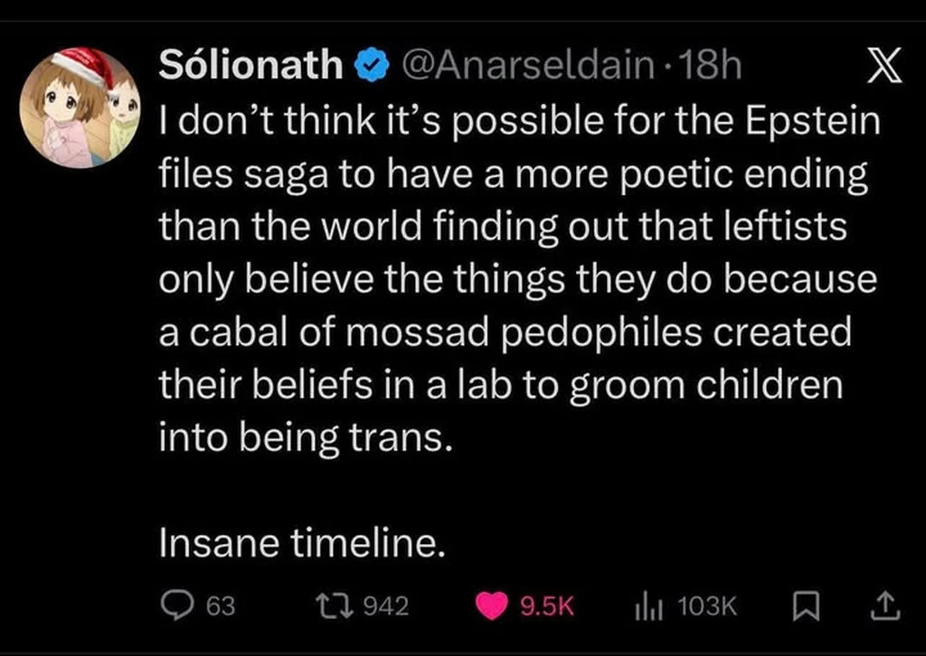
Task: Click the last body line "into being trans."
Action: (x=304, y=438)
